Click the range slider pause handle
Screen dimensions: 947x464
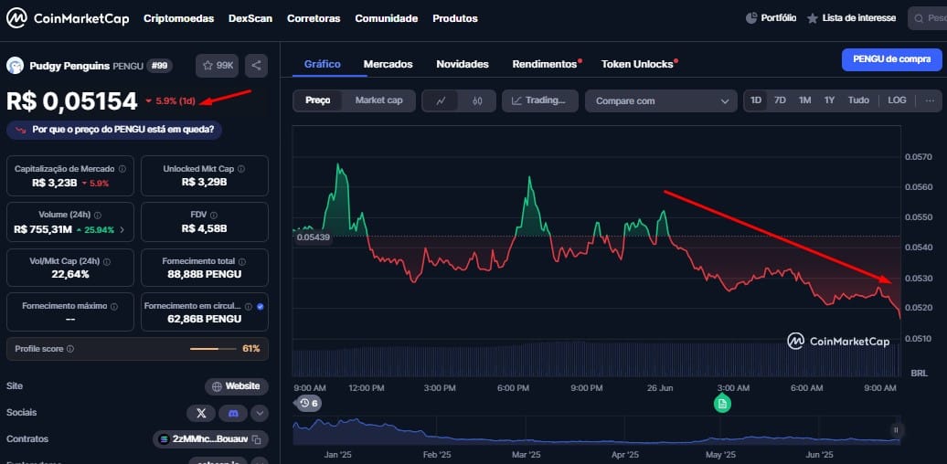pyautogui.click(x=896, y=429)
